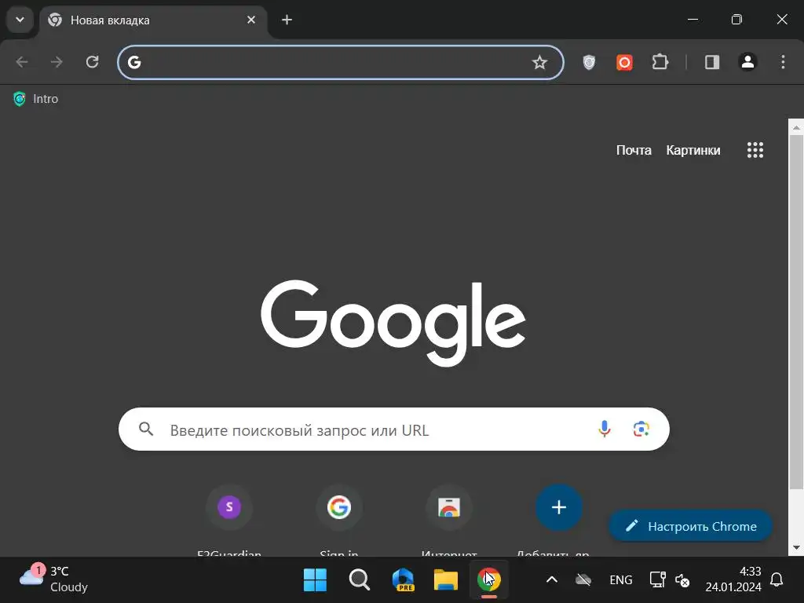Open the purple S shortcut tile
Screen dimensions: 804x603
point(229,507)
